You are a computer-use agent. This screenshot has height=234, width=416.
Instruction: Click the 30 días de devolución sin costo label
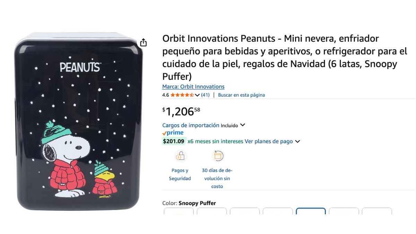coord(217,178)
